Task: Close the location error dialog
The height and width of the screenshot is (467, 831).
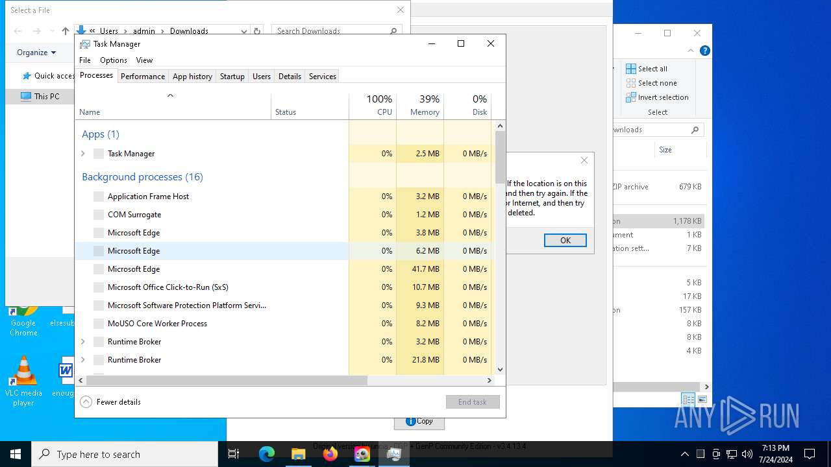Action: (584, 160)
